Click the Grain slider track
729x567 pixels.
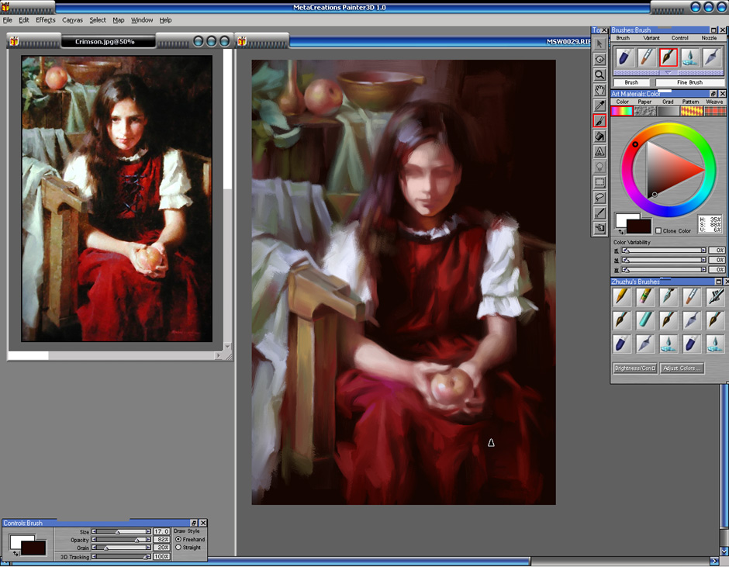121,548
